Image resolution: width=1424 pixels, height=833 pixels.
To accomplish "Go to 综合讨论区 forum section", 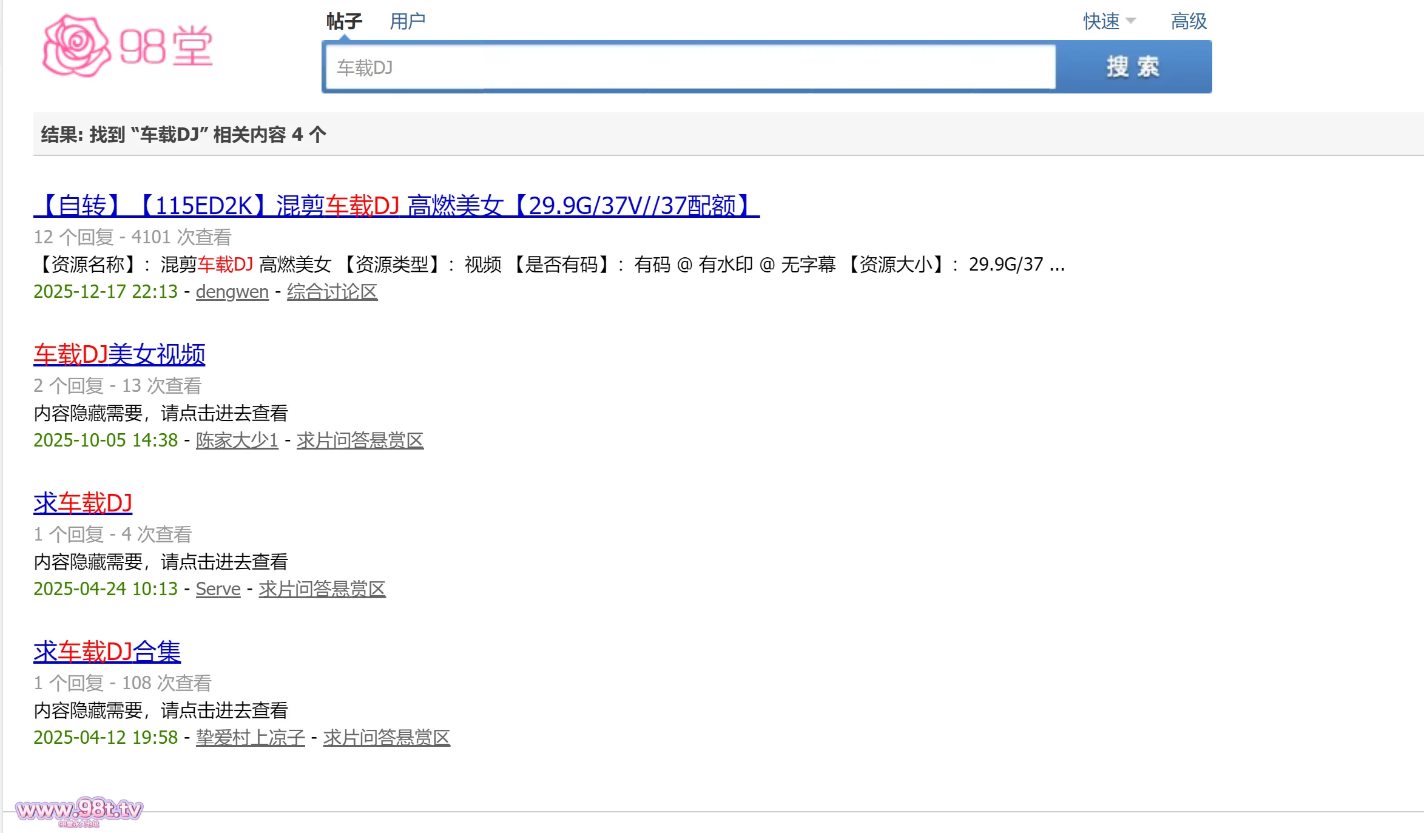I will pos(332,292).
